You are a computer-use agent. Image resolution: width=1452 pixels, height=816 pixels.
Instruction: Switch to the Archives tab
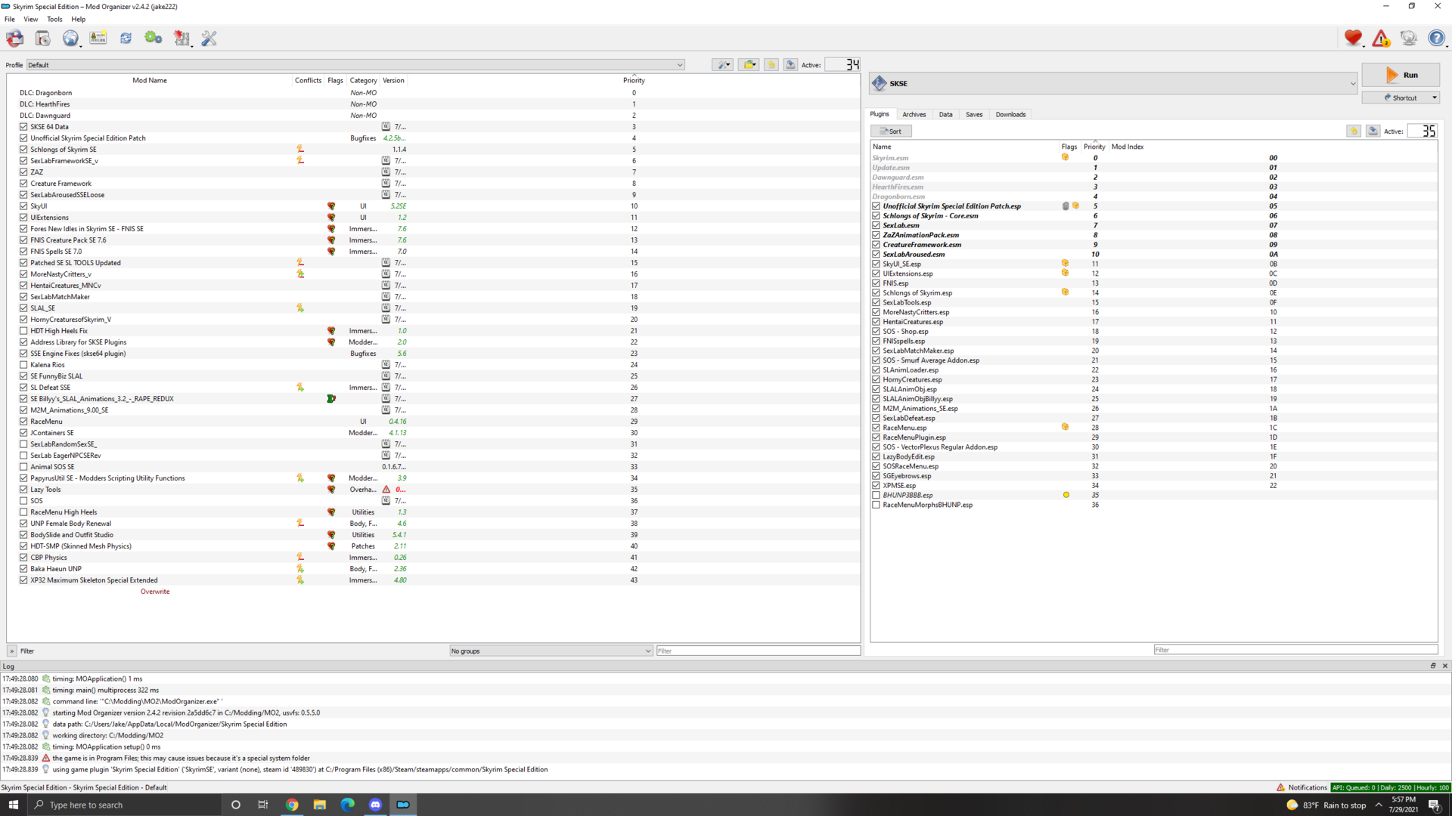point(914,114)
